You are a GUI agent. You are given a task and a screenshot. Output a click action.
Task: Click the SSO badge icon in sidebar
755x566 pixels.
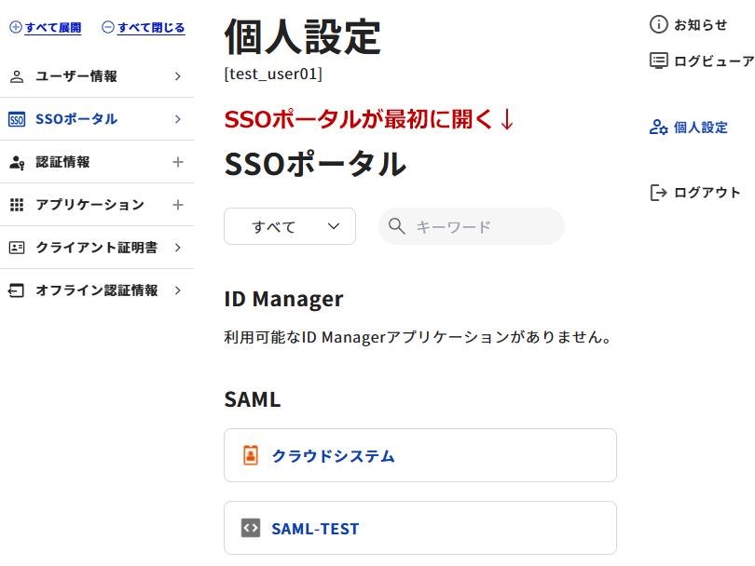[17, 119]
